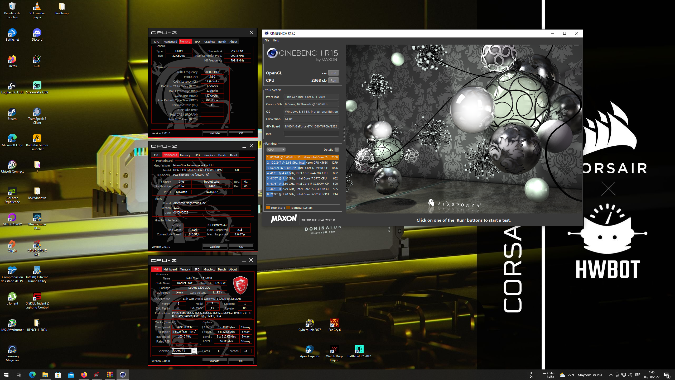Launch VLC media player from desktop

[37, 10]
